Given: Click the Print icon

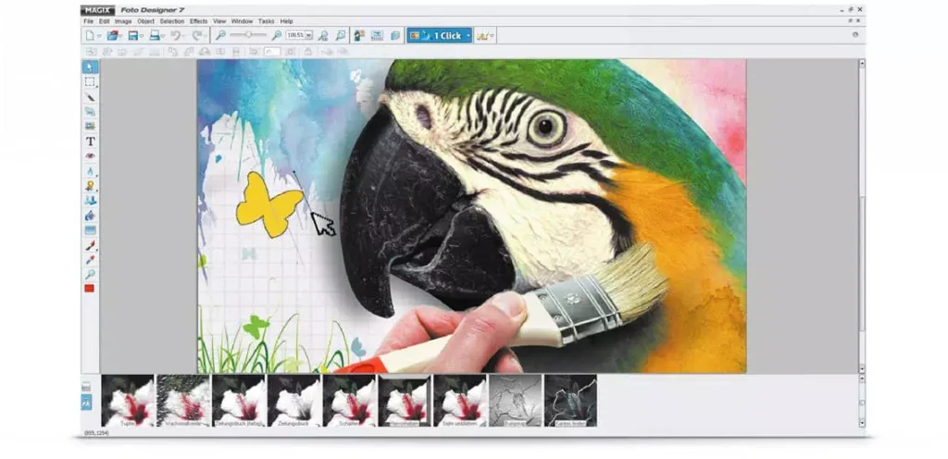Looking at the screenshot, I should pyautogui.click(x=155, y=36).
